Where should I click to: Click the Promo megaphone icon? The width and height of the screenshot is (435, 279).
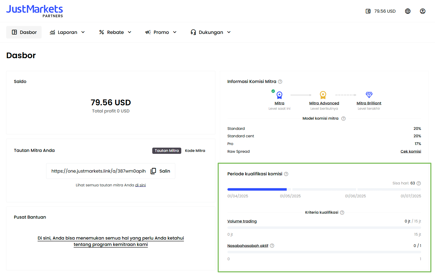click(x=148, y=32)
